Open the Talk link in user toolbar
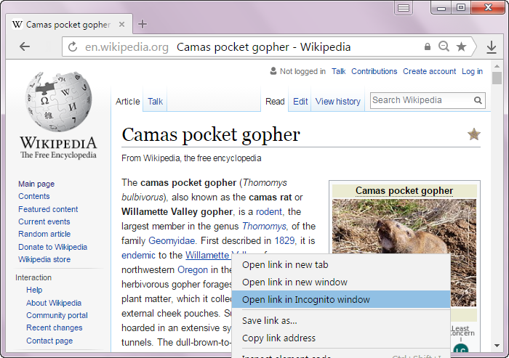509x358 pixels. [x=338, y=71]
